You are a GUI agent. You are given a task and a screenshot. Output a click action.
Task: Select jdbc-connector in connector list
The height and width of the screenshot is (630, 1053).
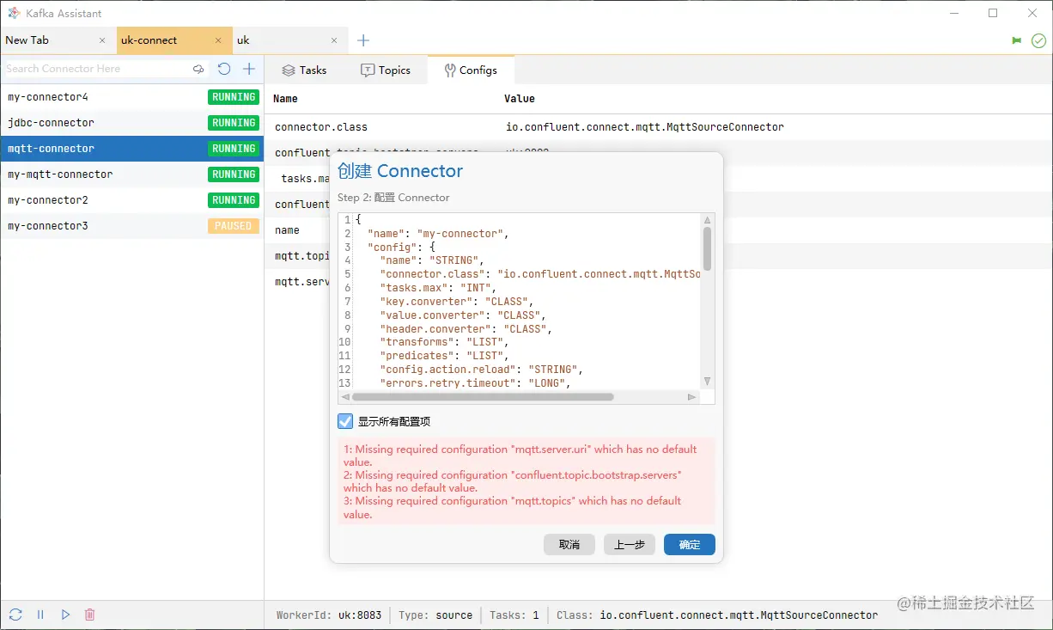[131, 123]
